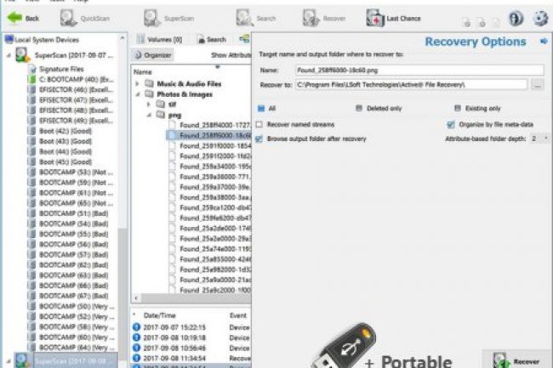Enable Recover named streams checkbox
The width and height of the screenshot is (553, 368).
tap(259, 124)
